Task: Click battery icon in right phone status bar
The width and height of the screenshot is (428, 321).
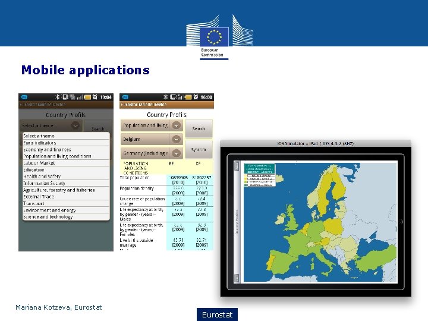Action: coord(188,97)
